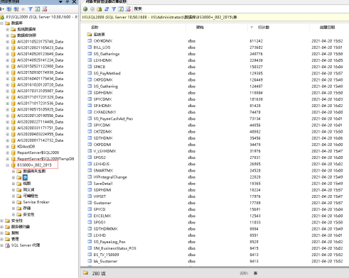Click the Filter funnel icon in details toolbar
The width and height of the screenshot is (349, 278).
(x=114, y=9)
